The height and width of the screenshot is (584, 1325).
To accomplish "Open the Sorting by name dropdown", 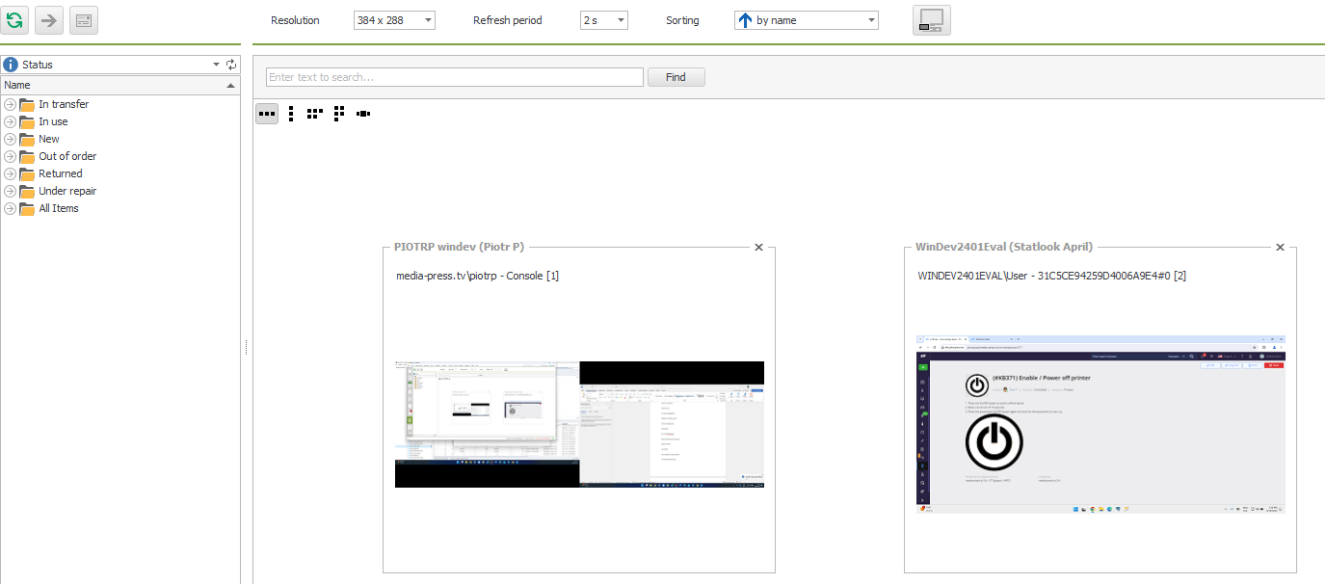I will point(807,20).
